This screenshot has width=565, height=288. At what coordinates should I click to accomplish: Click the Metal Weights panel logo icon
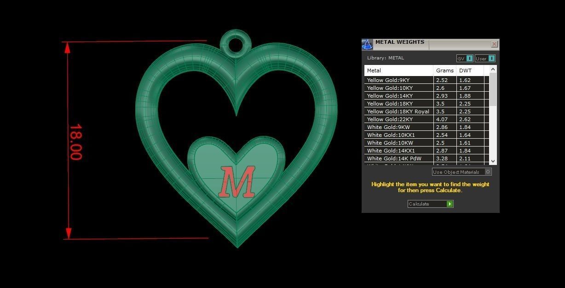(367, 45)
